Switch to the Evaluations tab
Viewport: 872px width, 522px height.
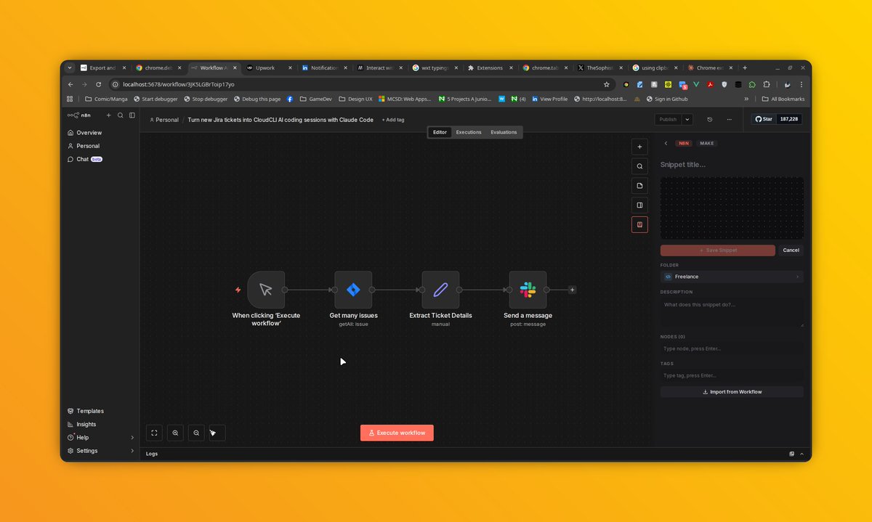point(504,132)
